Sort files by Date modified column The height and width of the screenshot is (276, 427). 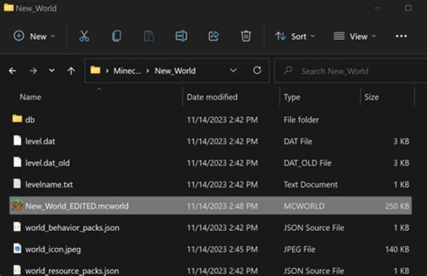[x=212, y=97]
